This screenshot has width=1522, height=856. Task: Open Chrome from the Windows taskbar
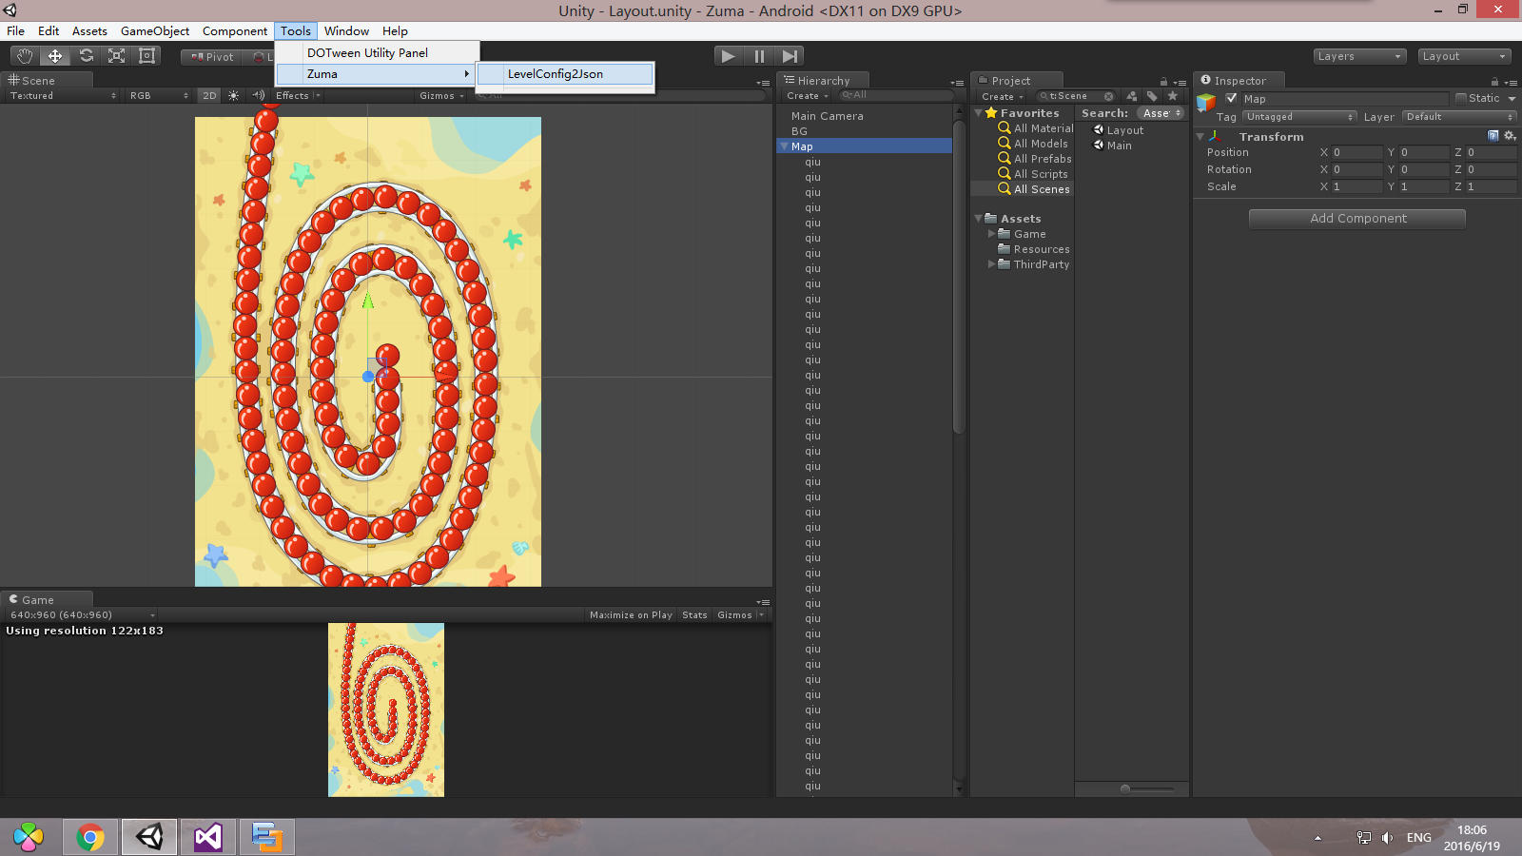90,837
